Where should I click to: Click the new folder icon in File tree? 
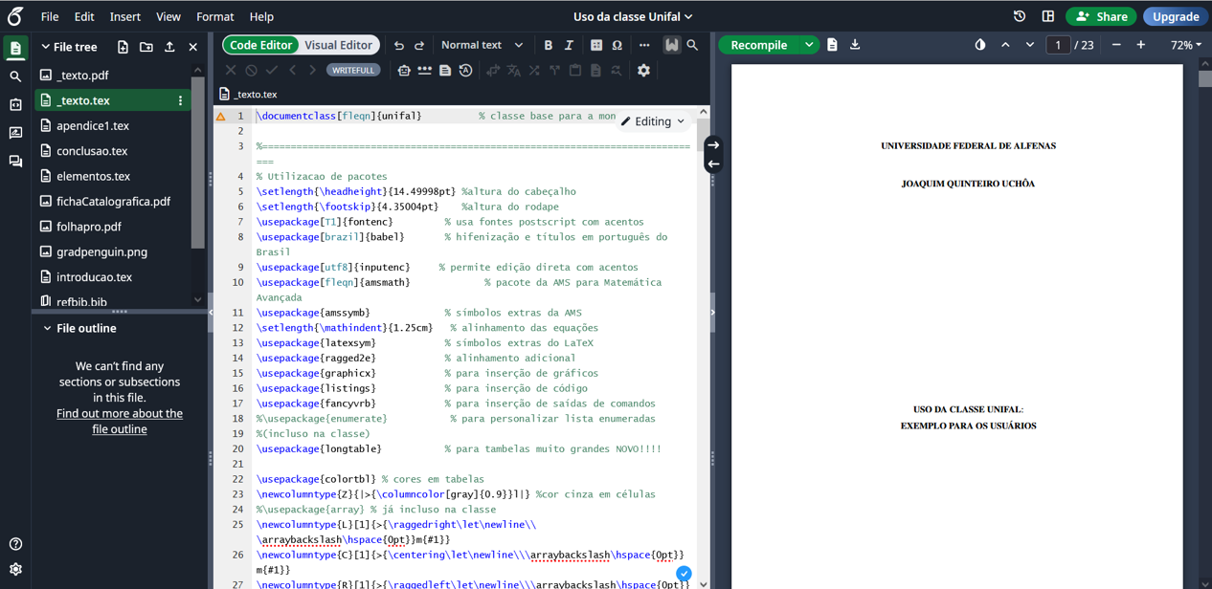[x=146, y=47]
